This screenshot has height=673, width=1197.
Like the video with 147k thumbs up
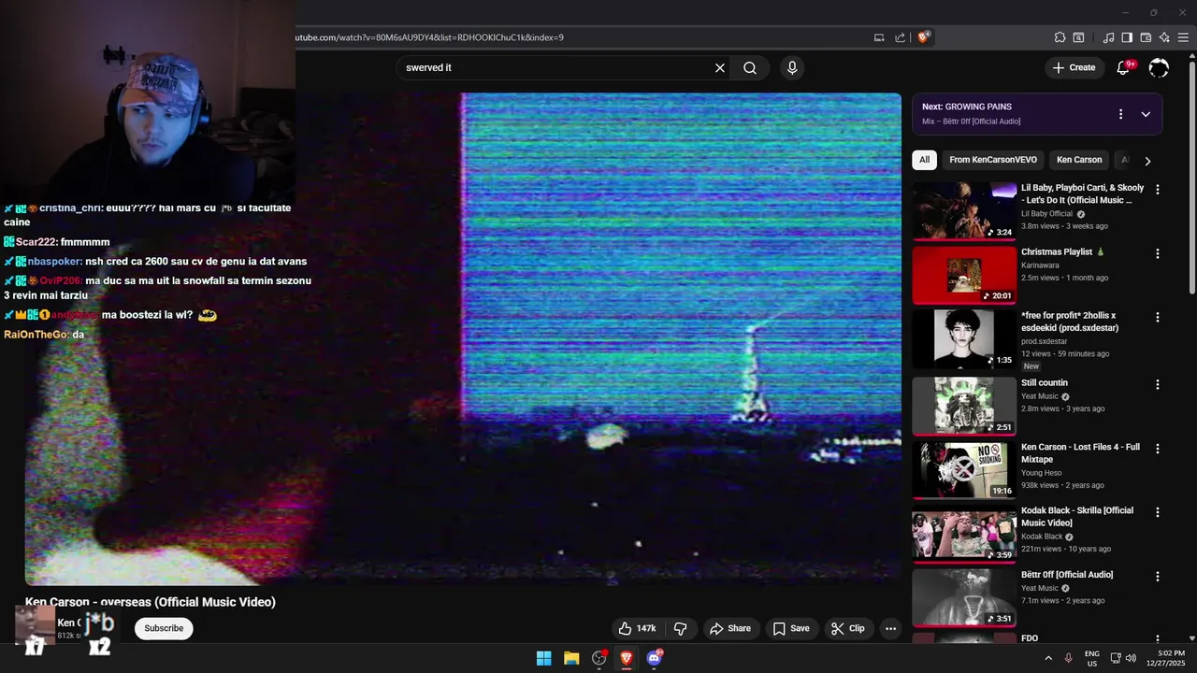637,628
